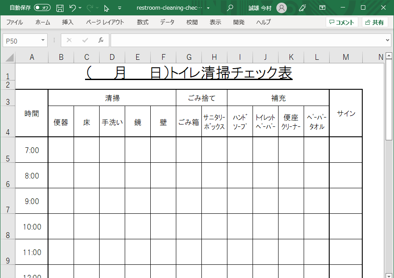Click the Save icon in the title bar
394x278 pixels.
pyautogui.click(x=60, y=8)
